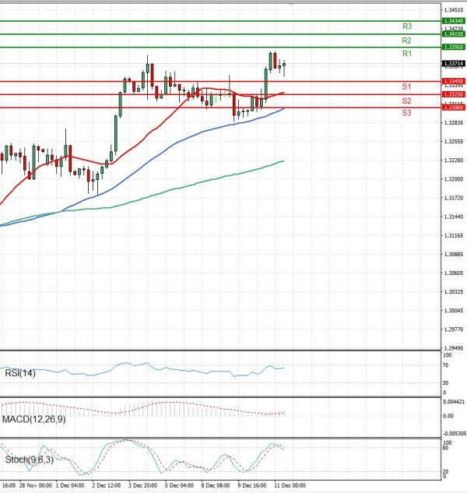Screen dimensions: 467x493
Task: Click the green 1.34340 price tag
Action: coord(452,20)
